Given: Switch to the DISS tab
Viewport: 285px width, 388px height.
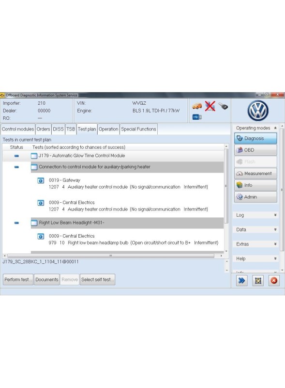Looking at the screenshot, I should tap(58, 129).
